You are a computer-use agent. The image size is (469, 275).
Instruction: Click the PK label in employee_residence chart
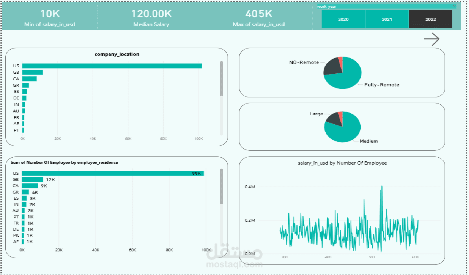pos(16,235)
